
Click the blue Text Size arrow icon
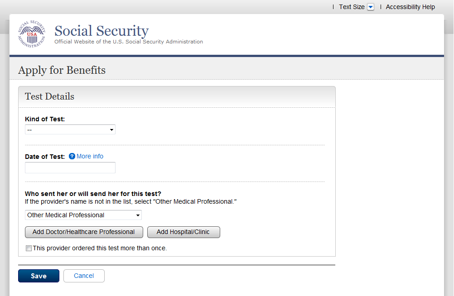point(371,7)
